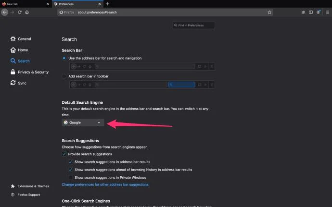Click the question mark icon beside Firefox Support
Viewport: 332px width, 207px height.
point(13,195)
